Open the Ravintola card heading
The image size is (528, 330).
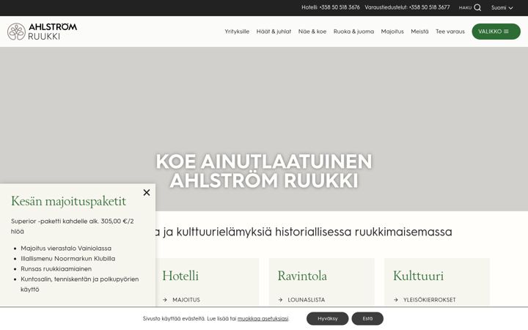click(x=302, y=276)
